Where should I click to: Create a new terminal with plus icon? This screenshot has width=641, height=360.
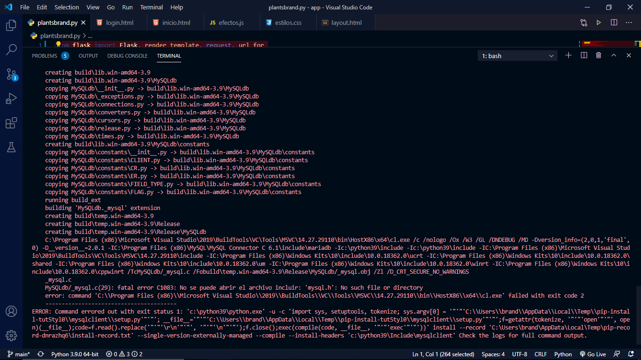(569, 55)
